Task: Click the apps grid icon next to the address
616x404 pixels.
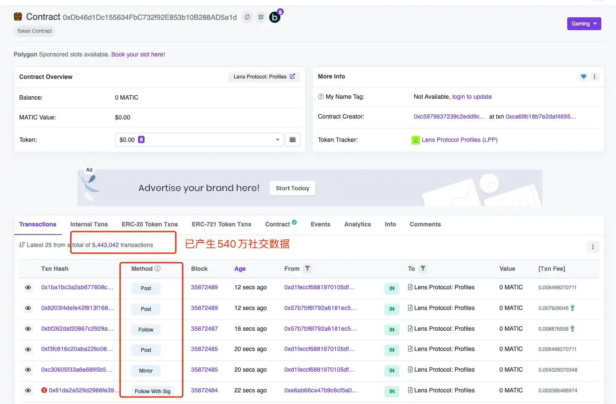Action: pos(261,17)
